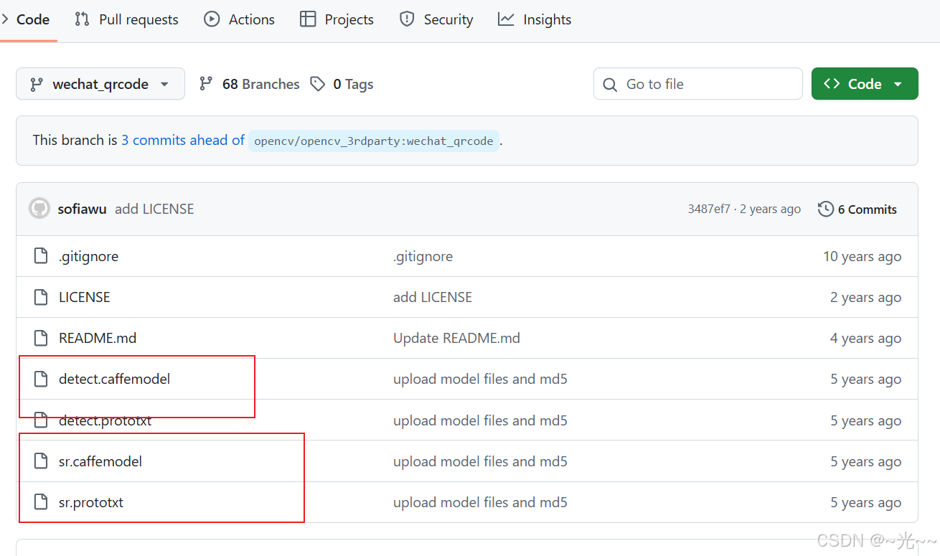Click the code brackets icon in green button
940x556 pixels.
[832, 84]
